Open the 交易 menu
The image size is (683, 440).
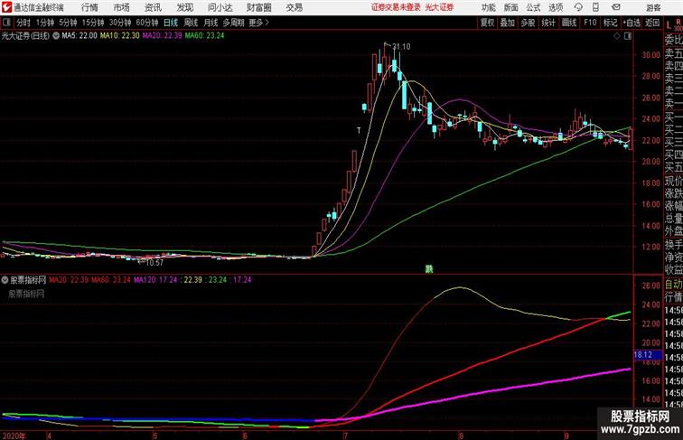[x=295, y=7]
